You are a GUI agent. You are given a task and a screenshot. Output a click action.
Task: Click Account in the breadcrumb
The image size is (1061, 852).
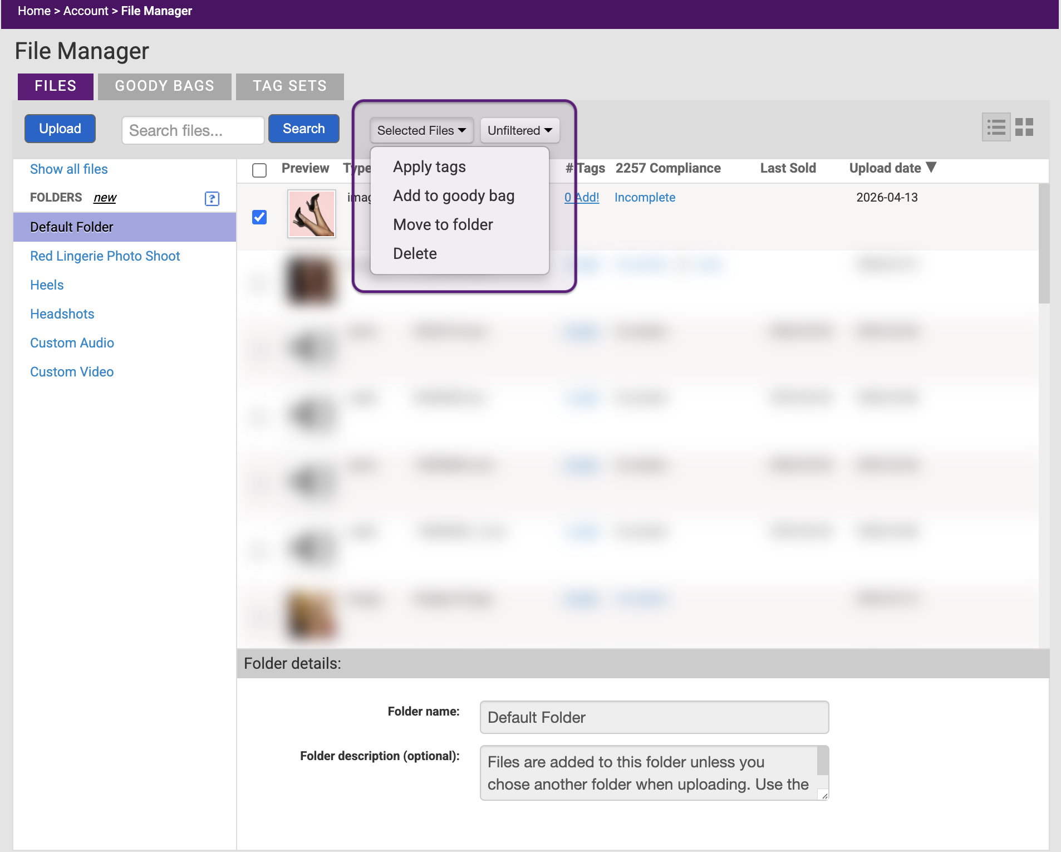click(86, 11)
